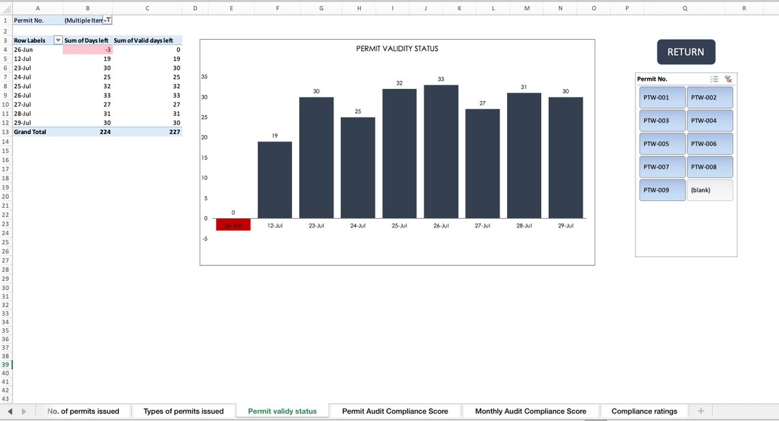Image resolution: width=779 pixels, height=421 pixels.
Task: Click the red 26-Jun bar in the chart
Action: (233, 223)
